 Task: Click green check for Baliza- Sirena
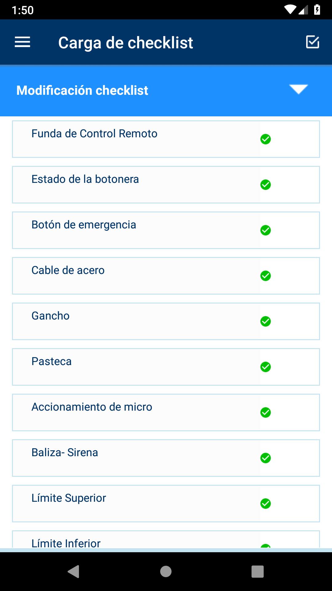[266, 458]
